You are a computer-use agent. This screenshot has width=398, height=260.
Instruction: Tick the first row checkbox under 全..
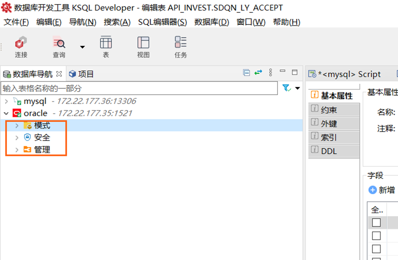[x=376, y=223]
